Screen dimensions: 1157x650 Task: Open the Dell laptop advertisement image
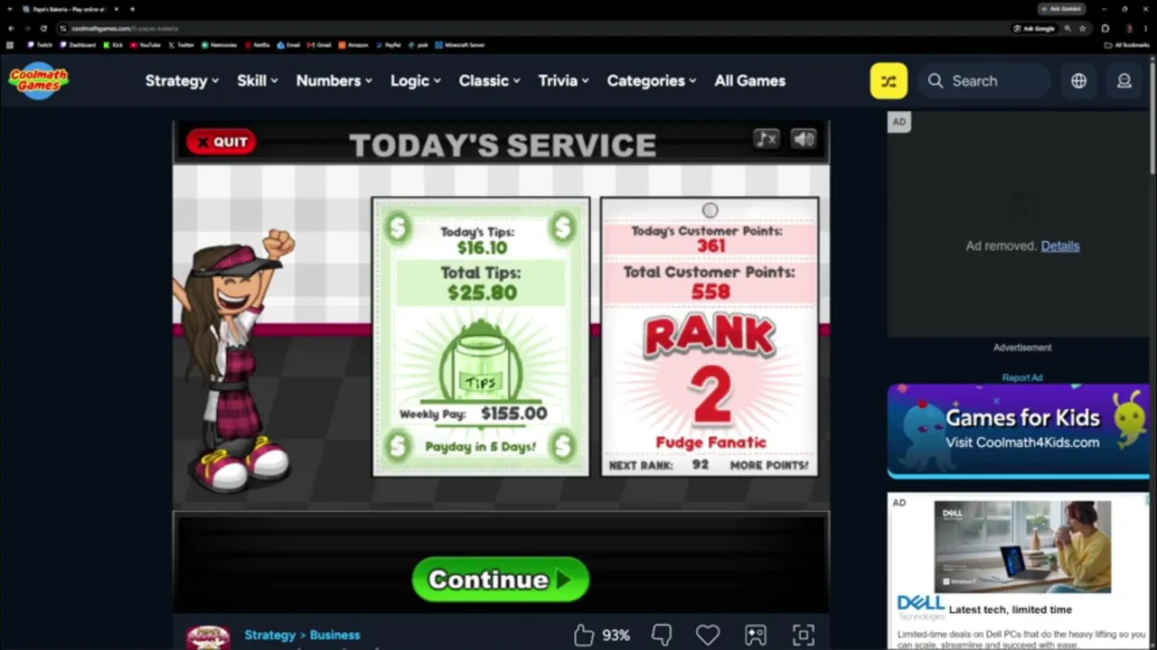(x=1022, y=547)
